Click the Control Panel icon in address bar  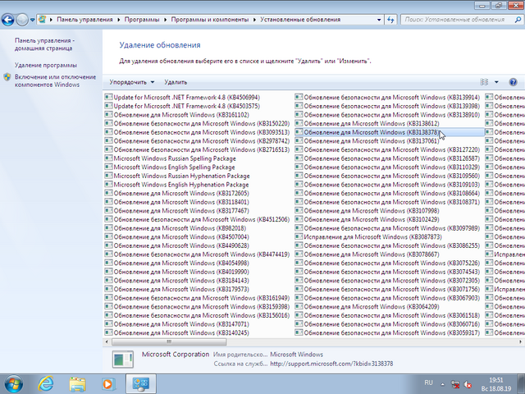point(42,20)
